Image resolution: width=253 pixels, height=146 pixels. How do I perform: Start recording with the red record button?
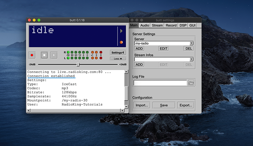(x=32, y=55)
